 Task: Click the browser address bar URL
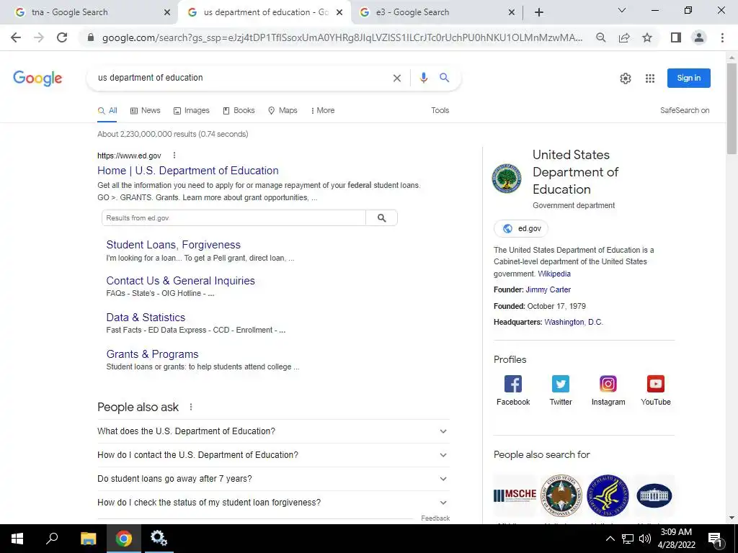click(x=342, y=37)
